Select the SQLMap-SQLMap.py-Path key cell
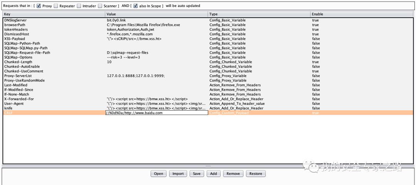The width and height of the screenshot is (416, 185). pos(54,48)
